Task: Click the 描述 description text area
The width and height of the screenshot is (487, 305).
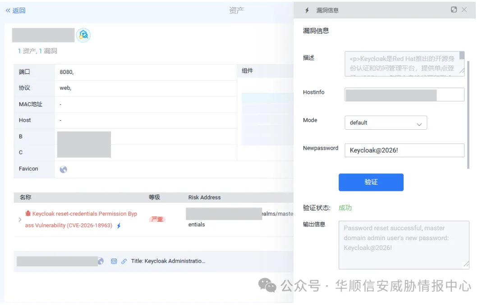Action: [x=404, y=64]
